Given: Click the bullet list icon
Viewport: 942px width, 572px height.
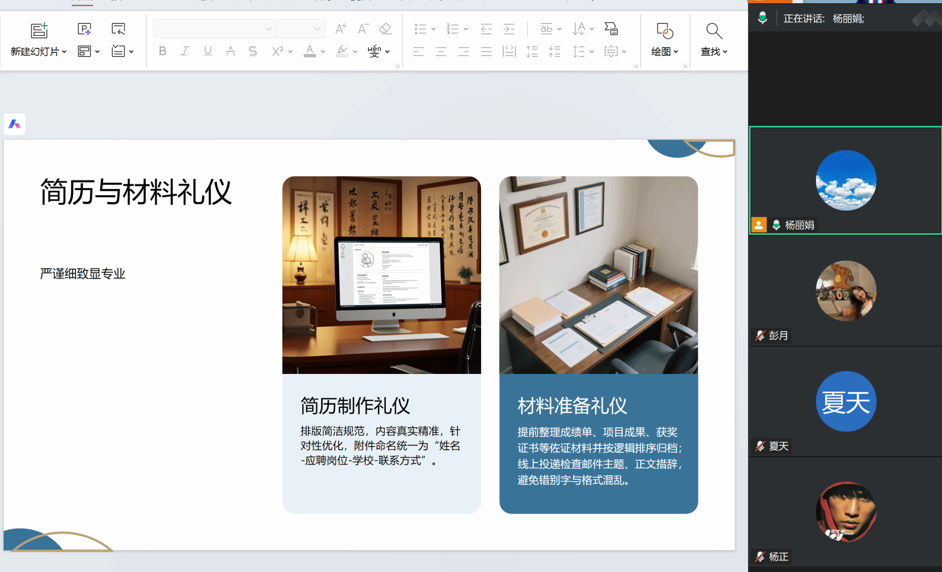Looking at the screenshot, I should tap(420, 29).
